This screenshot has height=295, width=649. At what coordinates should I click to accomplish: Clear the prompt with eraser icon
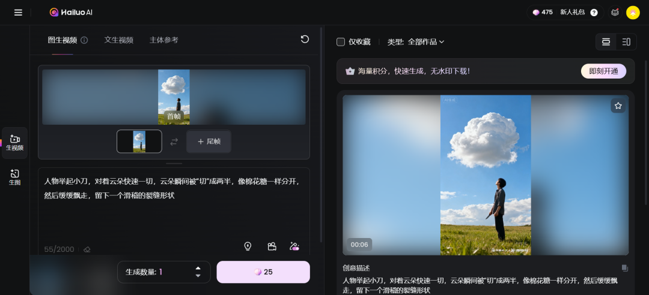pyautogui.click(x=87, y=249)
